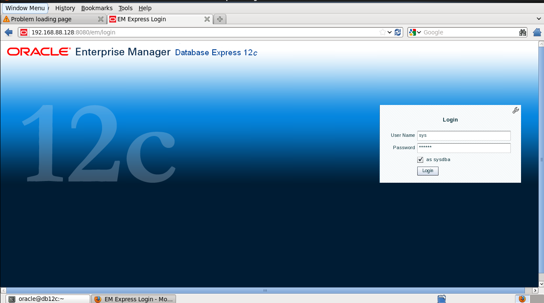Click the horizontal scrollbar left arrow

tap(3, 291)
